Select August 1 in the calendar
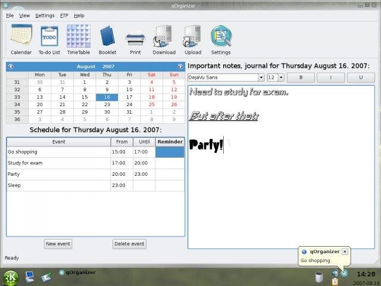The width and height of the screenshot is (381, 286). [x=85, y=82]
